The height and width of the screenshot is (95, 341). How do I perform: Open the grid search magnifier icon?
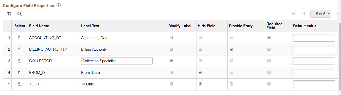20,14
